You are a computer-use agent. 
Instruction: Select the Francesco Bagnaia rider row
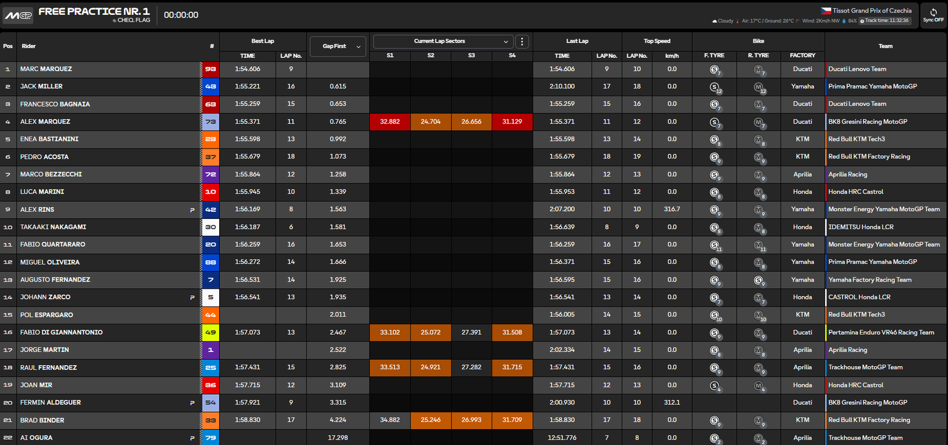pyautogui.click(x=55, y=104)
